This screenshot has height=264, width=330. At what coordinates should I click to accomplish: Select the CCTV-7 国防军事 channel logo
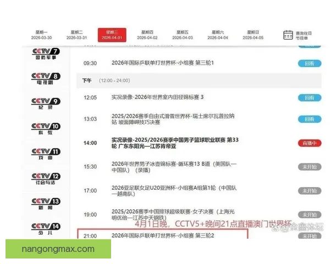(x=46, y=54)
